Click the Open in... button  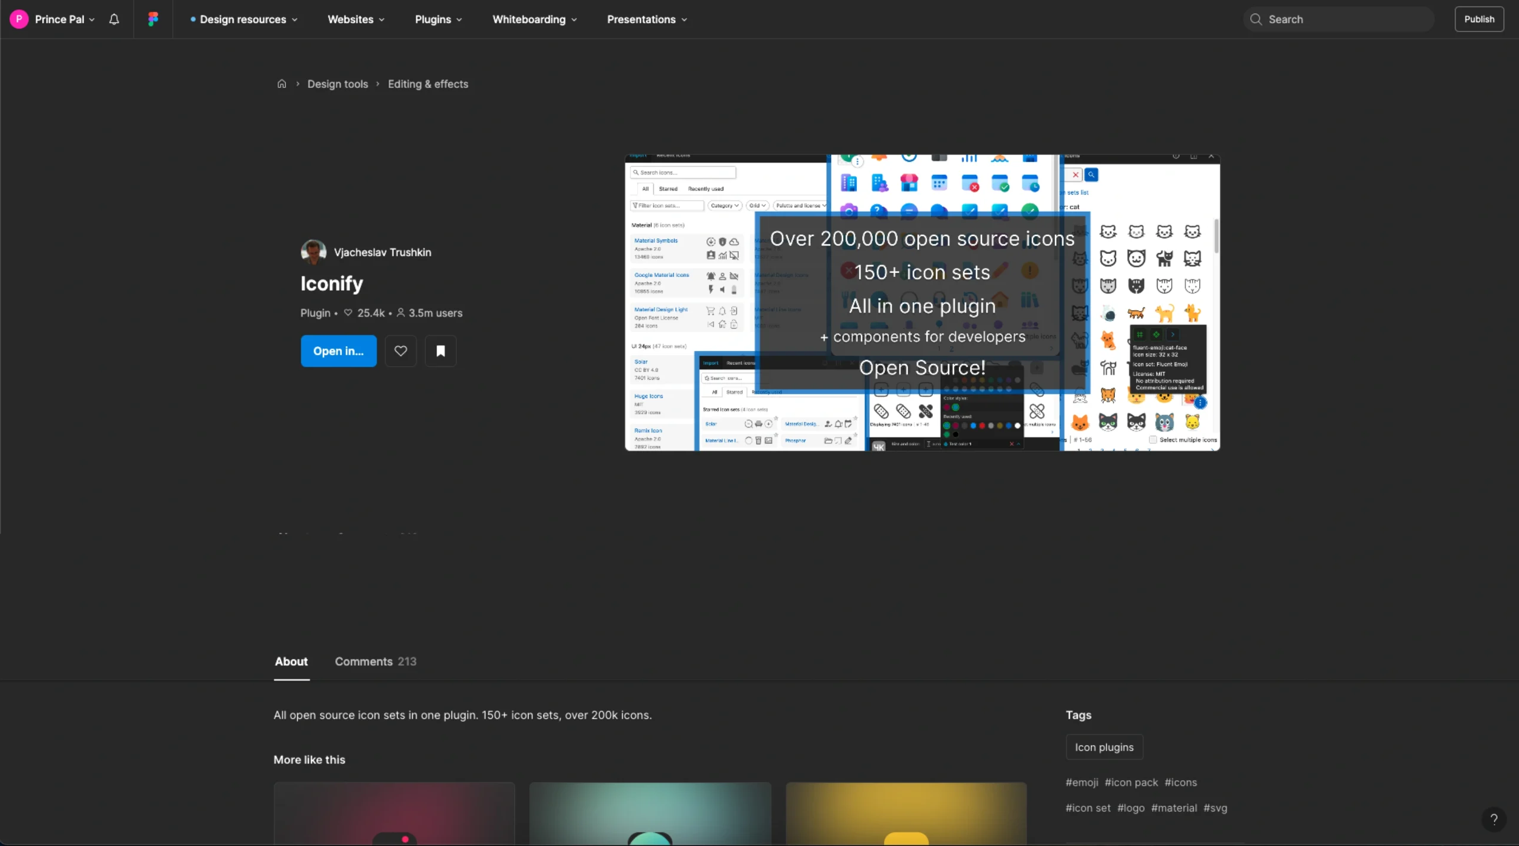point(338,351)
